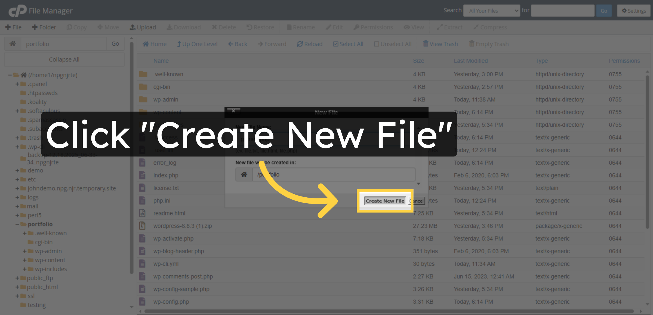Click the Create New File button
Viewport: 653px width, 315px height.
(384, 201)
